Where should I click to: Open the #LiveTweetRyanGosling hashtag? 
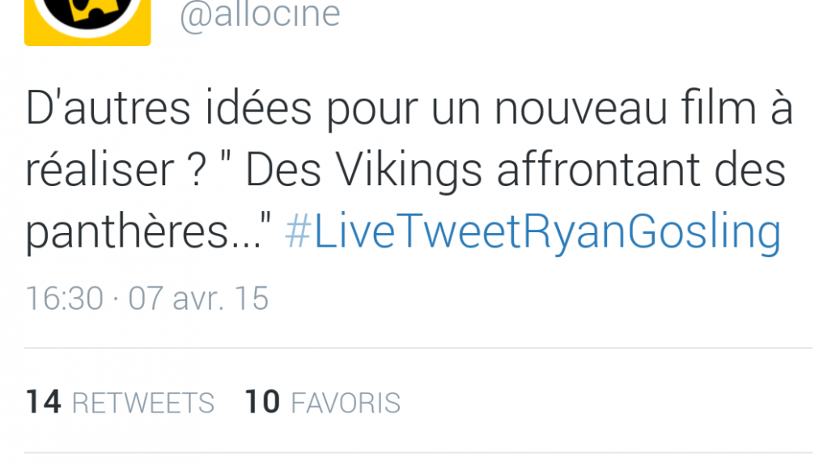(532, 232)
